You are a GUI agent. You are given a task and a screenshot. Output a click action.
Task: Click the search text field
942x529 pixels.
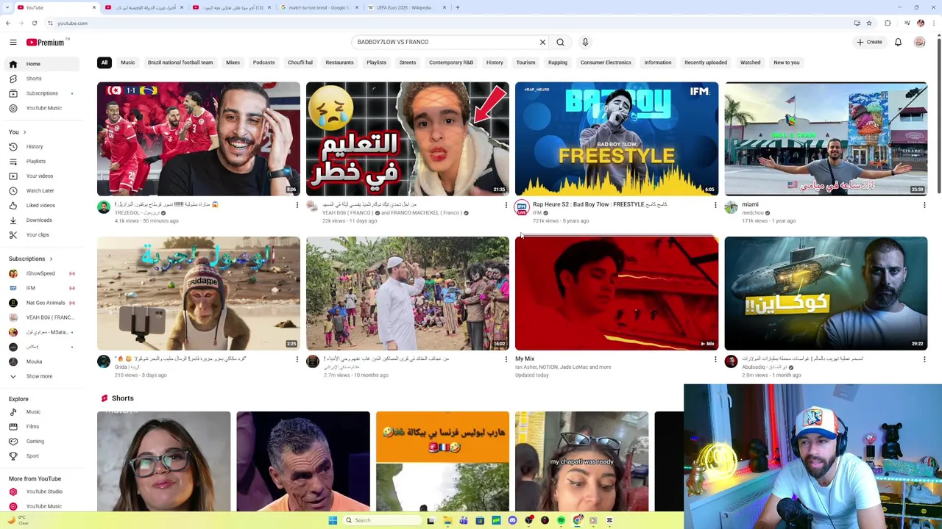(x=445, y=42)
